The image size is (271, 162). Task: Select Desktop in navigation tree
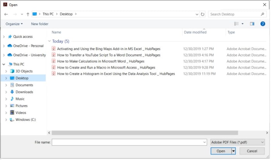click(x=22, y=78)
